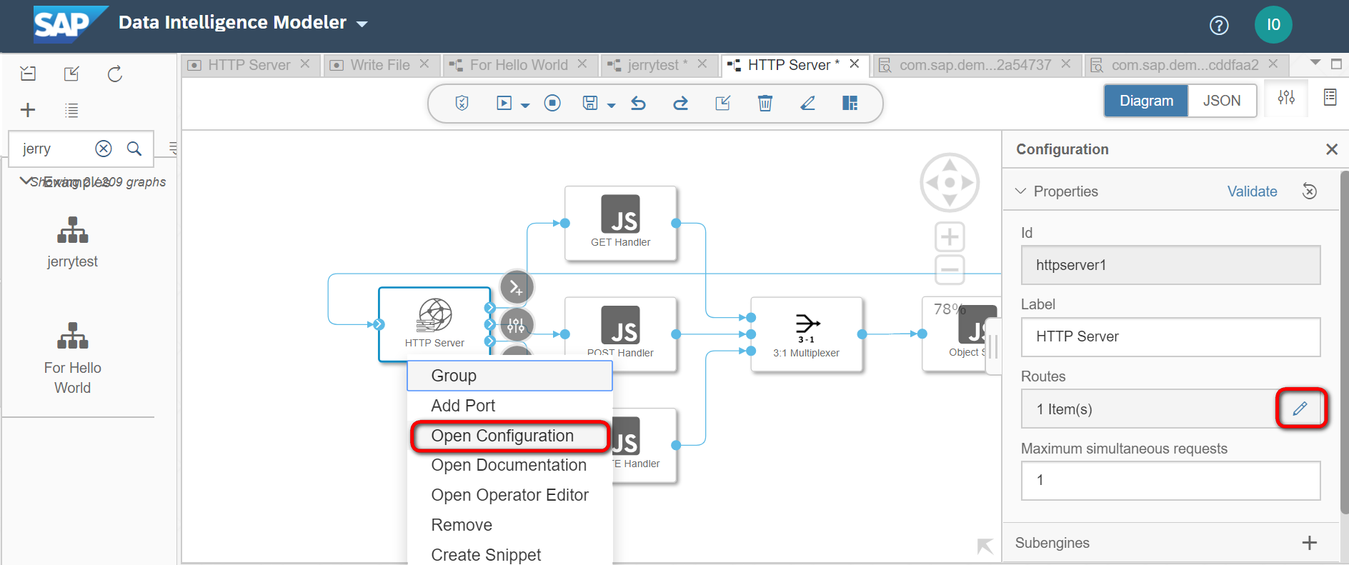Screen dimensions: 1349x565
Task: Zoom in with the canvas plus button
Action: (950, 236)
